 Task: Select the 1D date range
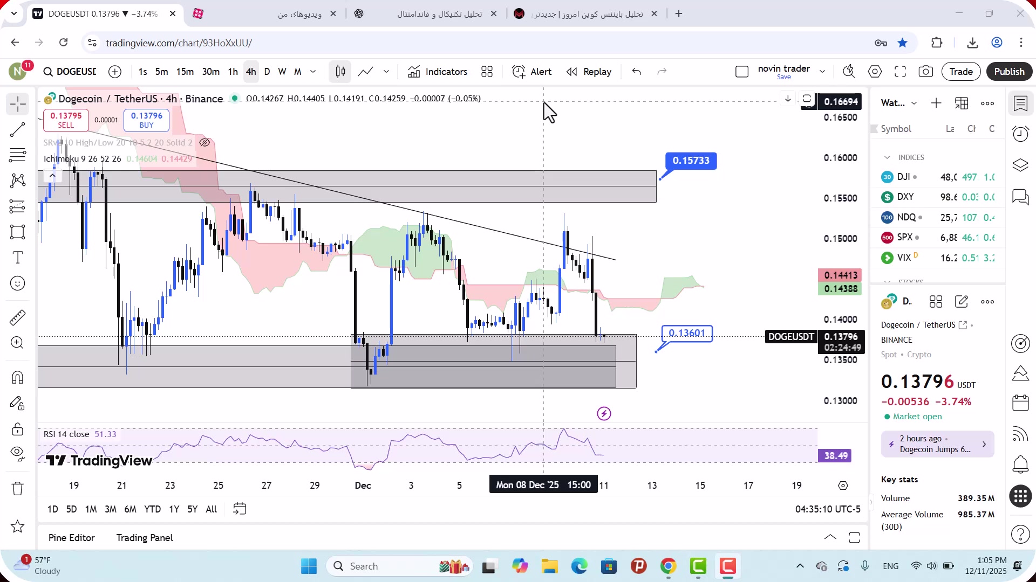point(52,509)
